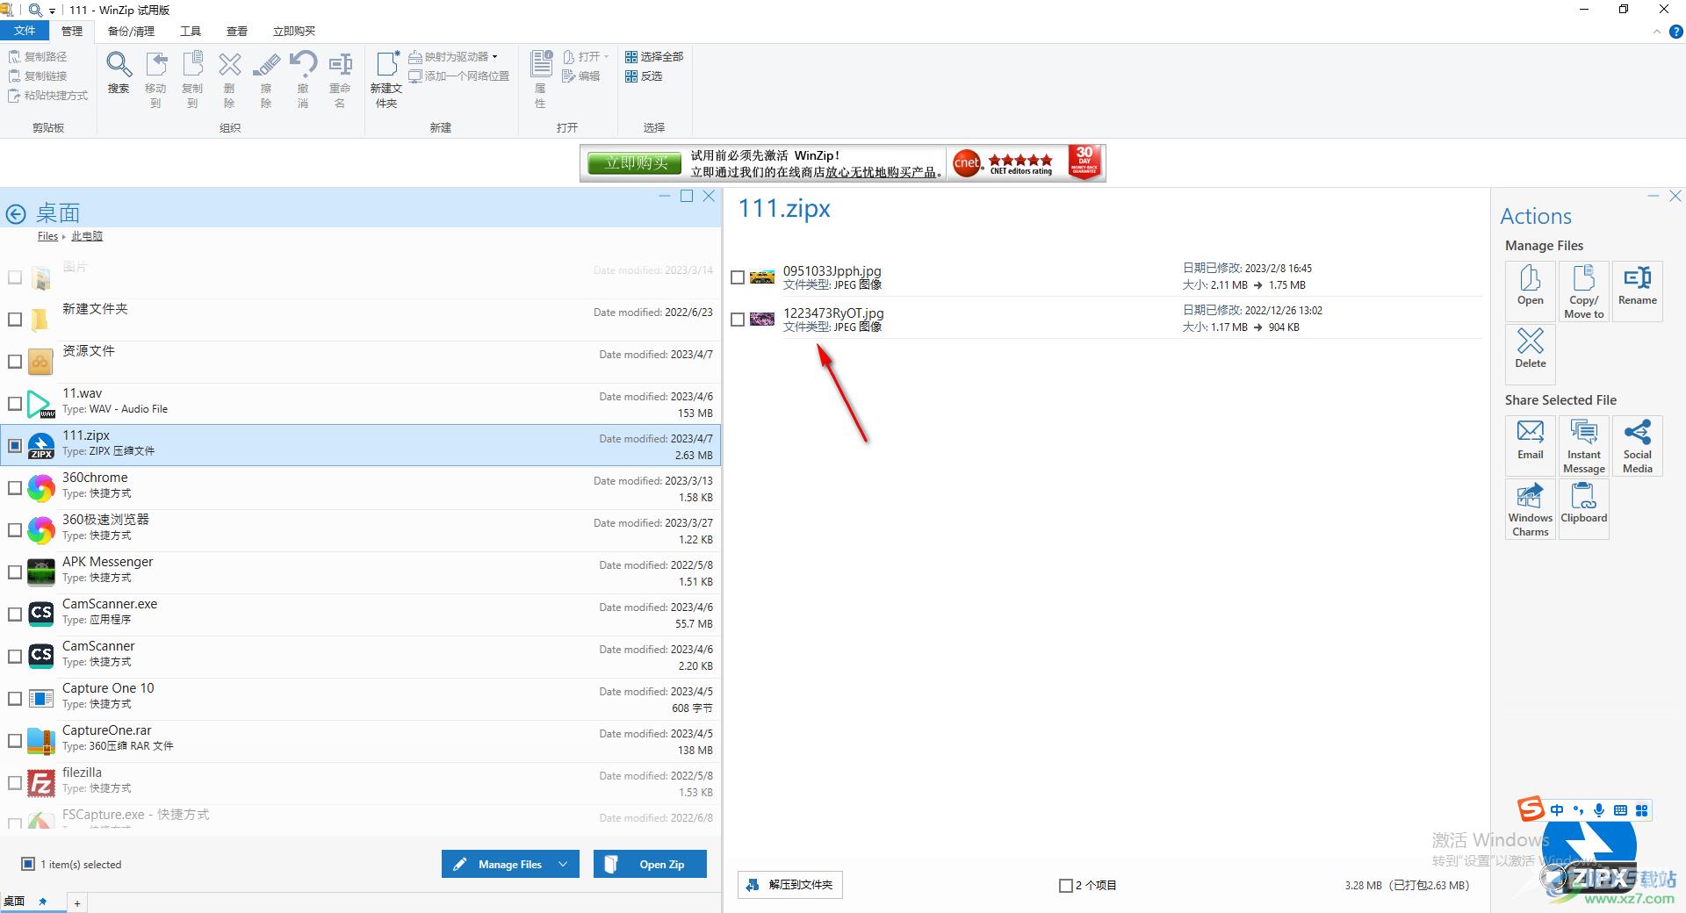Image resolution: width=1686 pixels, height=913 pixels.
Task: Switch to the View (查看) tab
Action: click(x=237, y=31)
